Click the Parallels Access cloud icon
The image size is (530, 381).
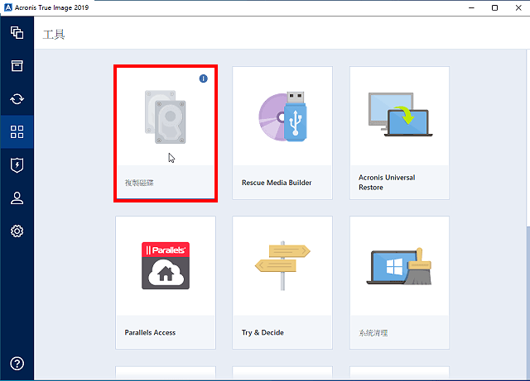point(166,265)
